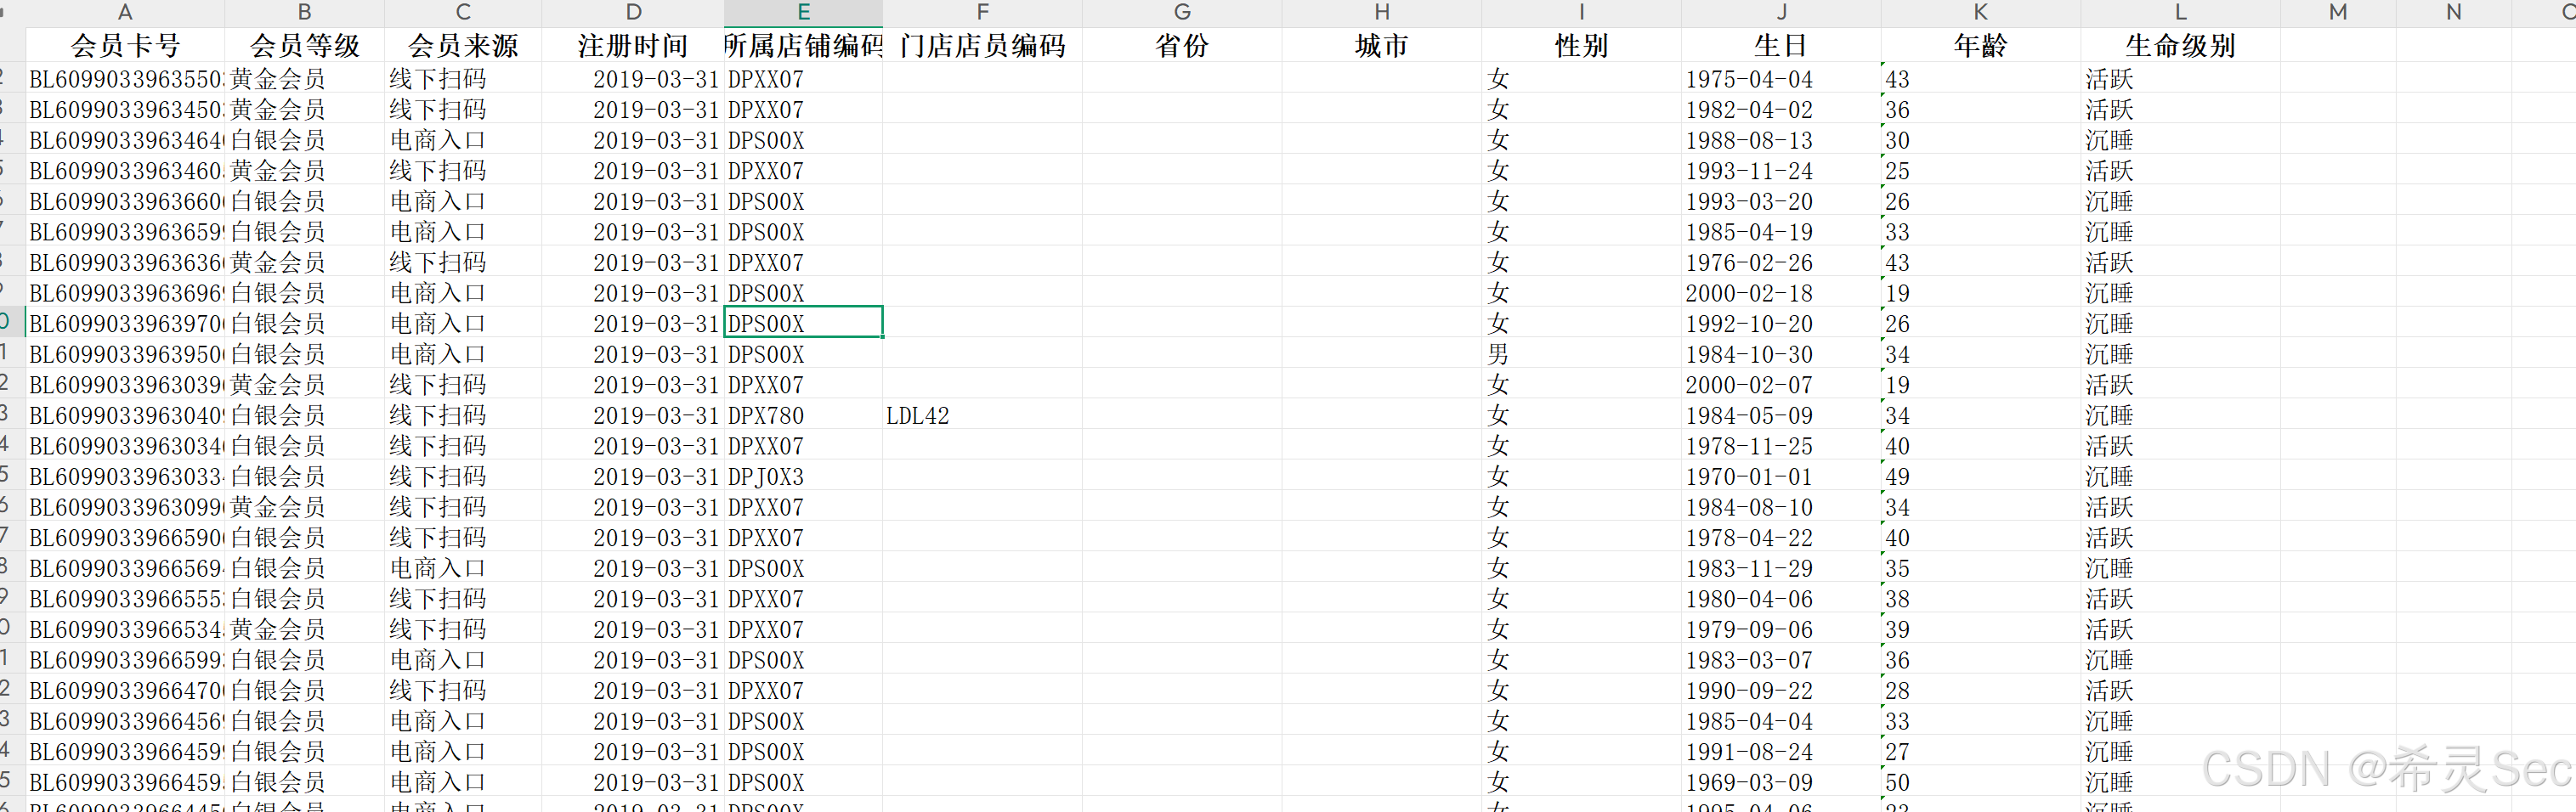The width and height of the screenshot is (2576, 812).
Task: Select the age cell showing 30
Action: point(1980,140)
